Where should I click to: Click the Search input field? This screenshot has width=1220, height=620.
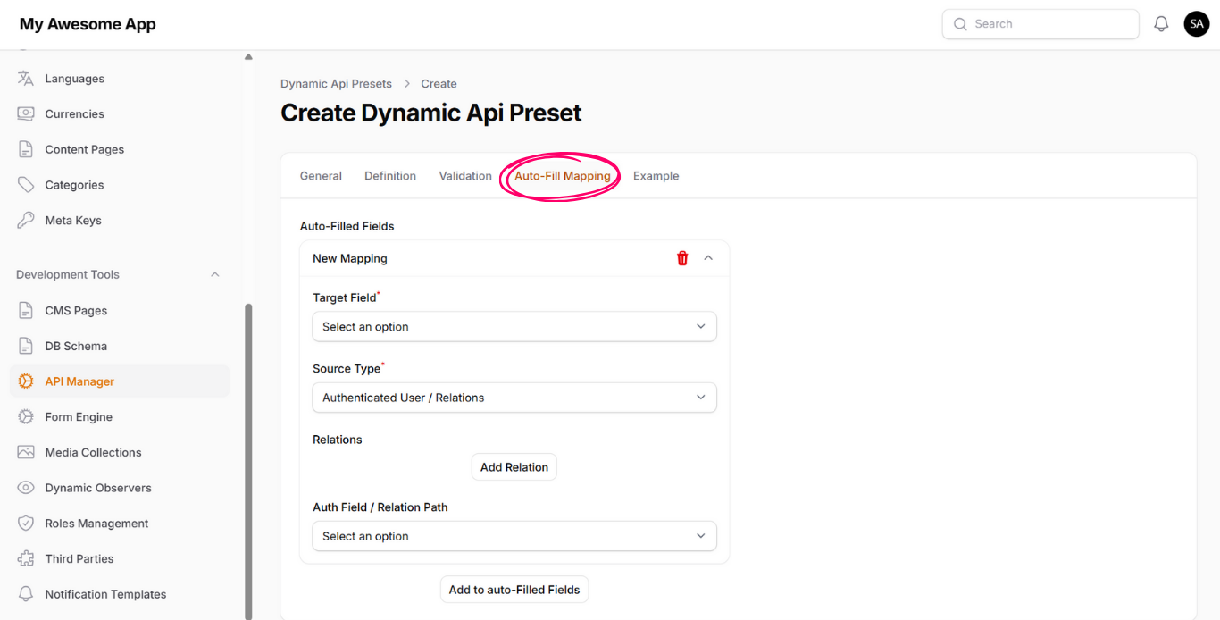pyautogui.click(x=1040, y=24)
